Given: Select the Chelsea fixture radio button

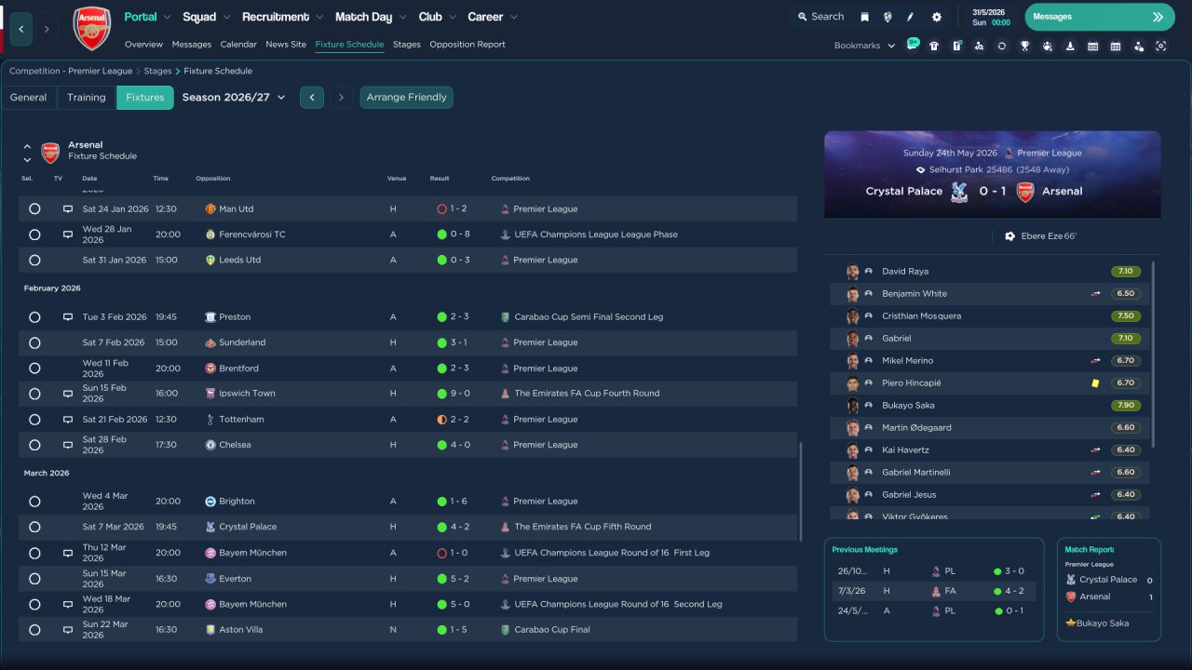Looking at the screenshot, I should click(34, 445).
